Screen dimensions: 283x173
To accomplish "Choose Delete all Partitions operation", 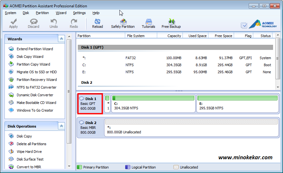I will pyautogui.click(x=31, y=144).
